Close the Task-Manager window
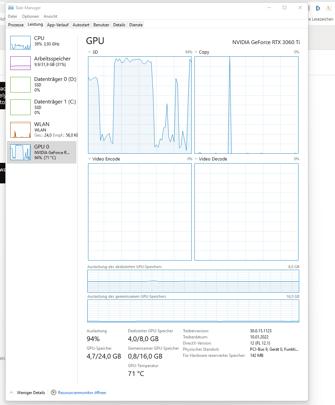This screenshot has width=335, height=405. coord(300,8)
